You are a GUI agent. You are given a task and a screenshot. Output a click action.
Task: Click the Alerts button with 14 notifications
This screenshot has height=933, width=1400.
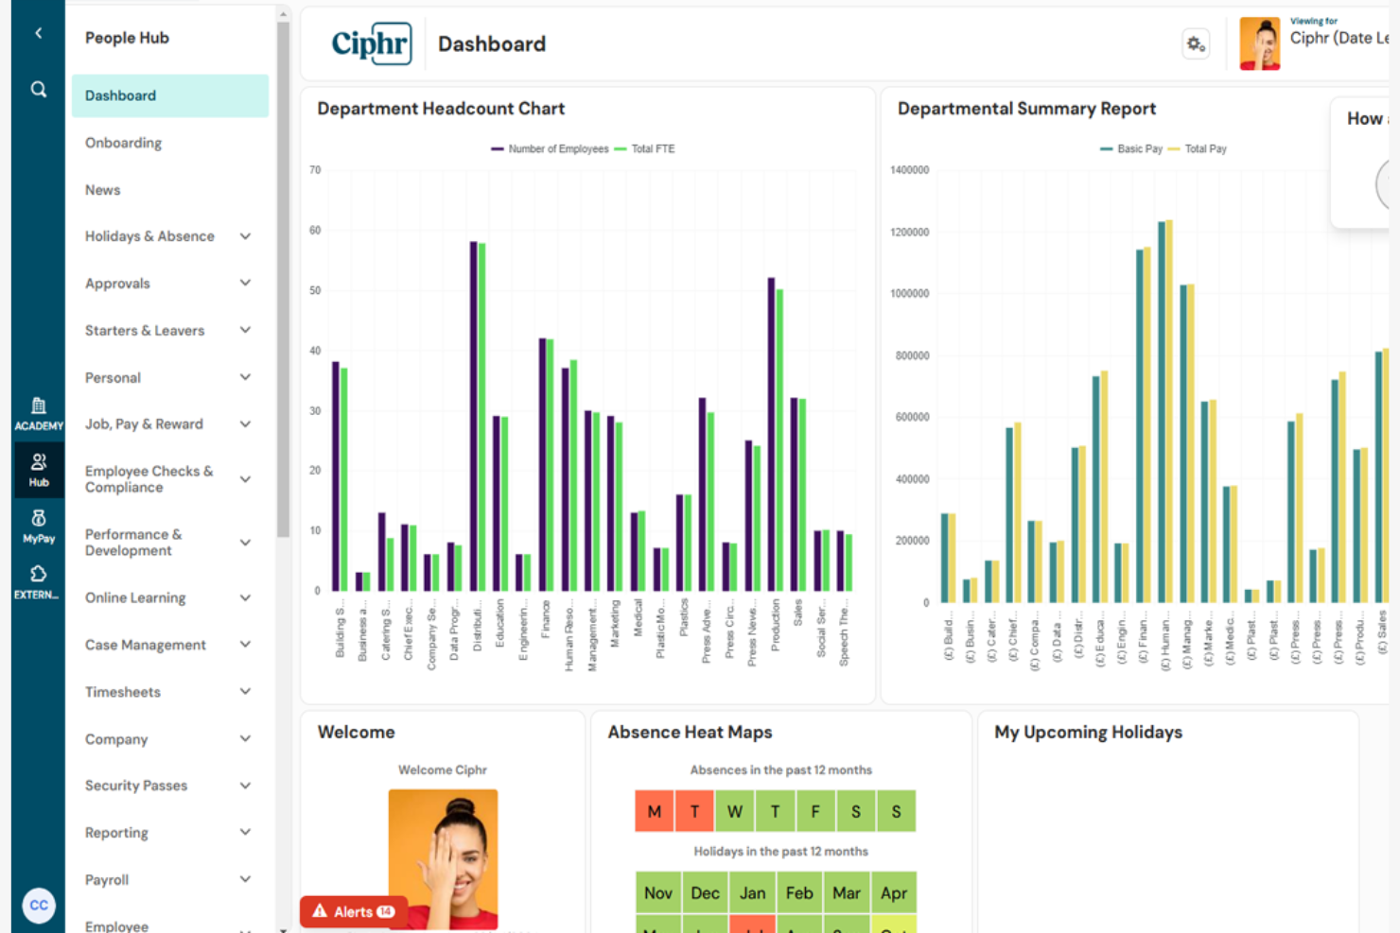coord(353,911)
